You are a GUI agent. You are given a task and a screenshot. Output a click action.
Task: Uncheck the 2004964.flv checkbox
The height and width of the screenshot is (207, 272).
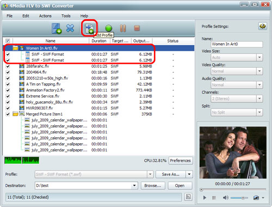pos(8,72)
